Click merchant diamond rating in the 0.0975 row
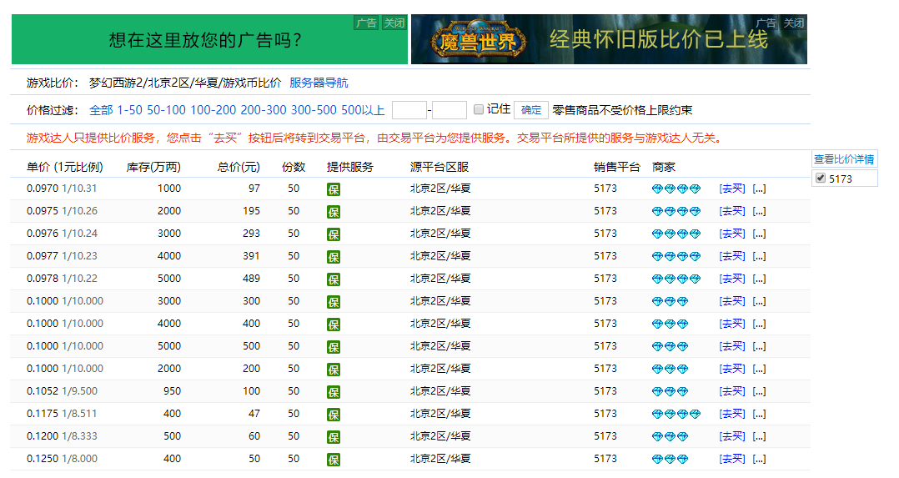The image size is (899, 478). pos(676,211)
